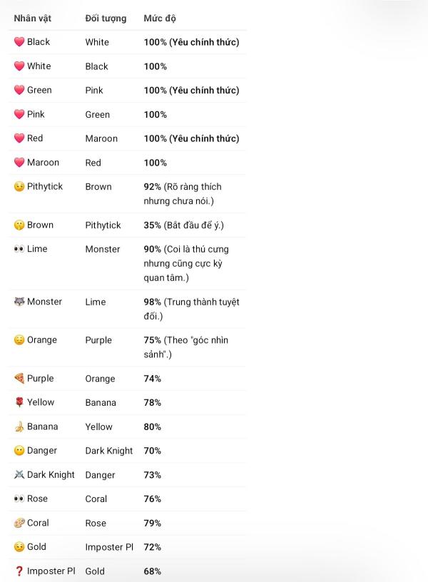Click the pizza emoji beside Purple
Image resolution: width=428 pixels, height=582 pixels.
[x=19, y=379]
